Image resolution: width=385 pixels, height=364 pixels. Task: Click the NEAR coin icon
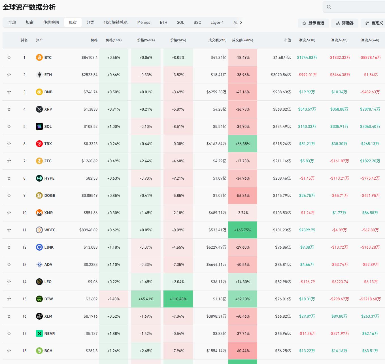39,333
